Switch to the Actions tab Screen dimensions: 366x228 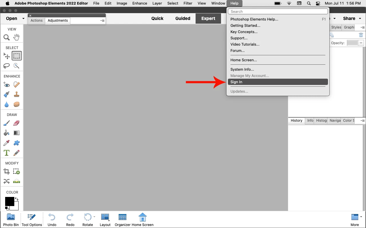[x=37, y=21]
